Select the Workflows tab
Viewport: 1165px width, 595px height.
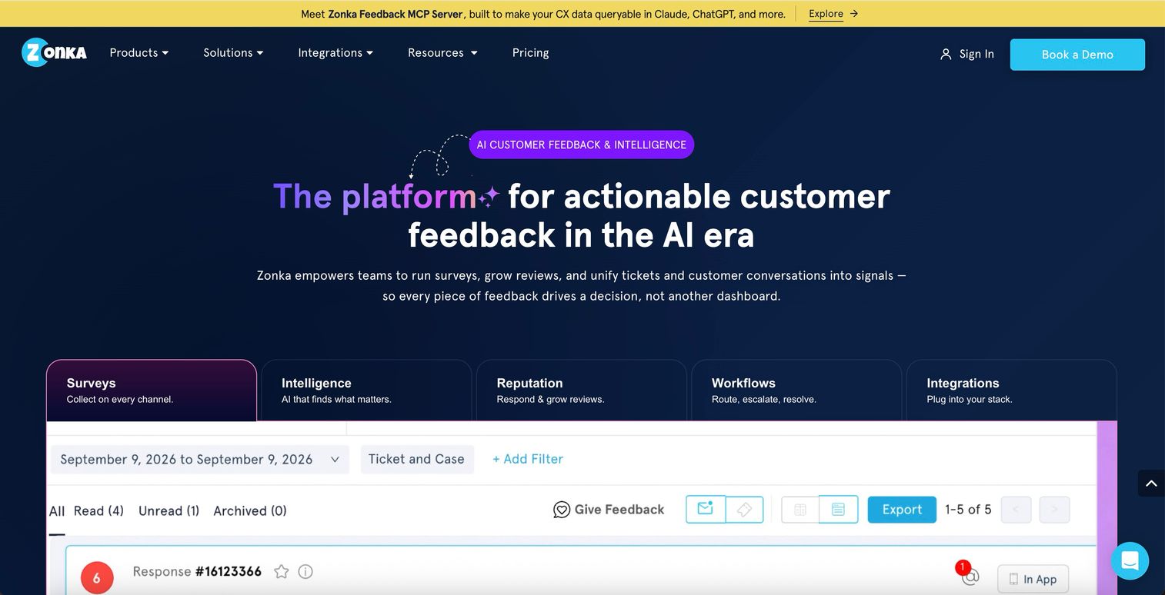(x=796, y=390)
